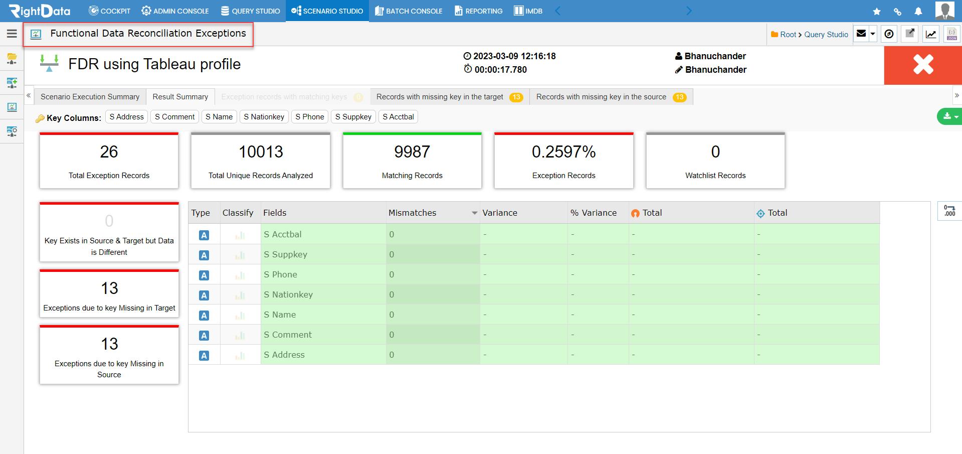
Task: Click the type A icon for S Acctbal
Action: pos(204,235)
